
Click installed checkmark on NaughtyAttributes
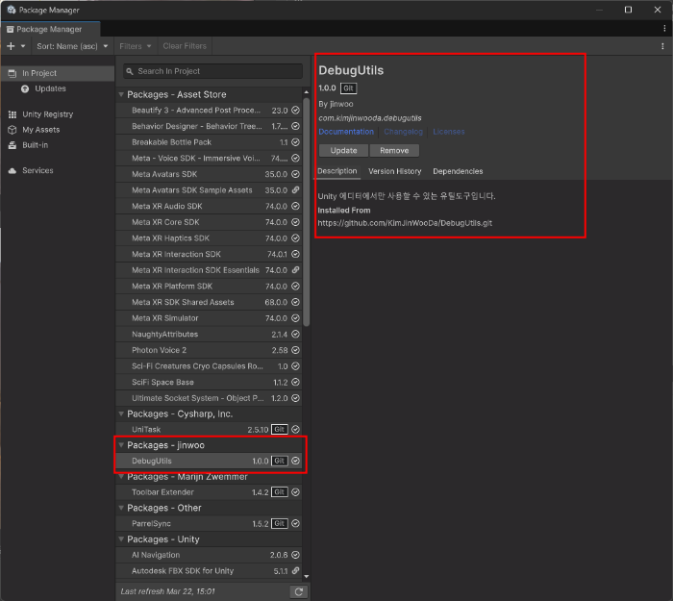point(296,334)
